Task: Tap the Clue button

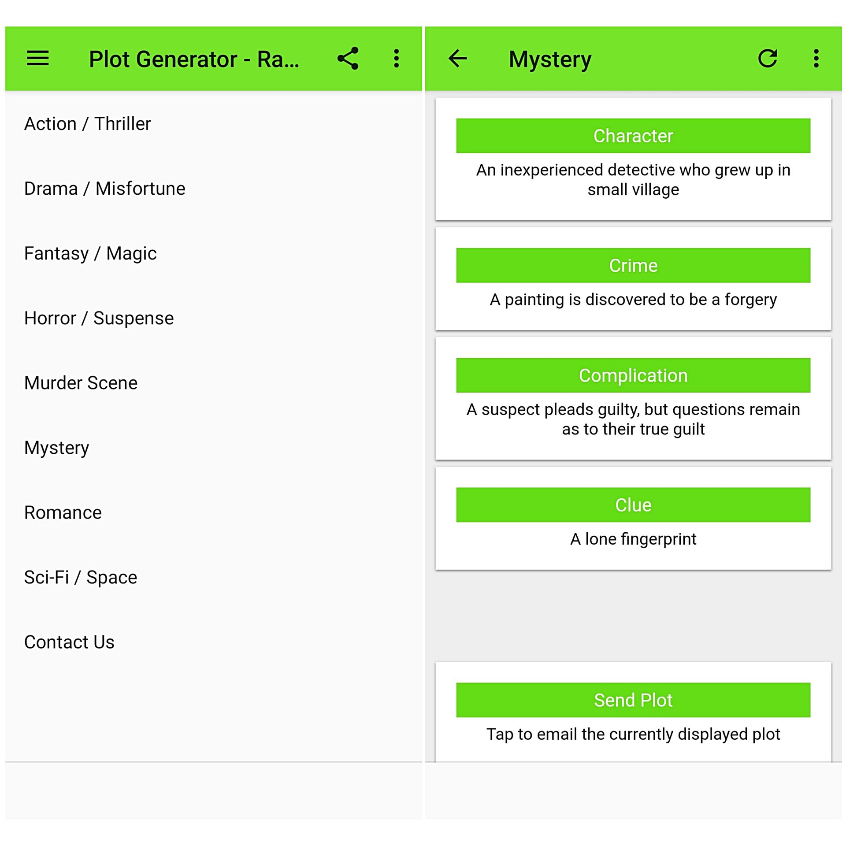Action: click(633, 505)
